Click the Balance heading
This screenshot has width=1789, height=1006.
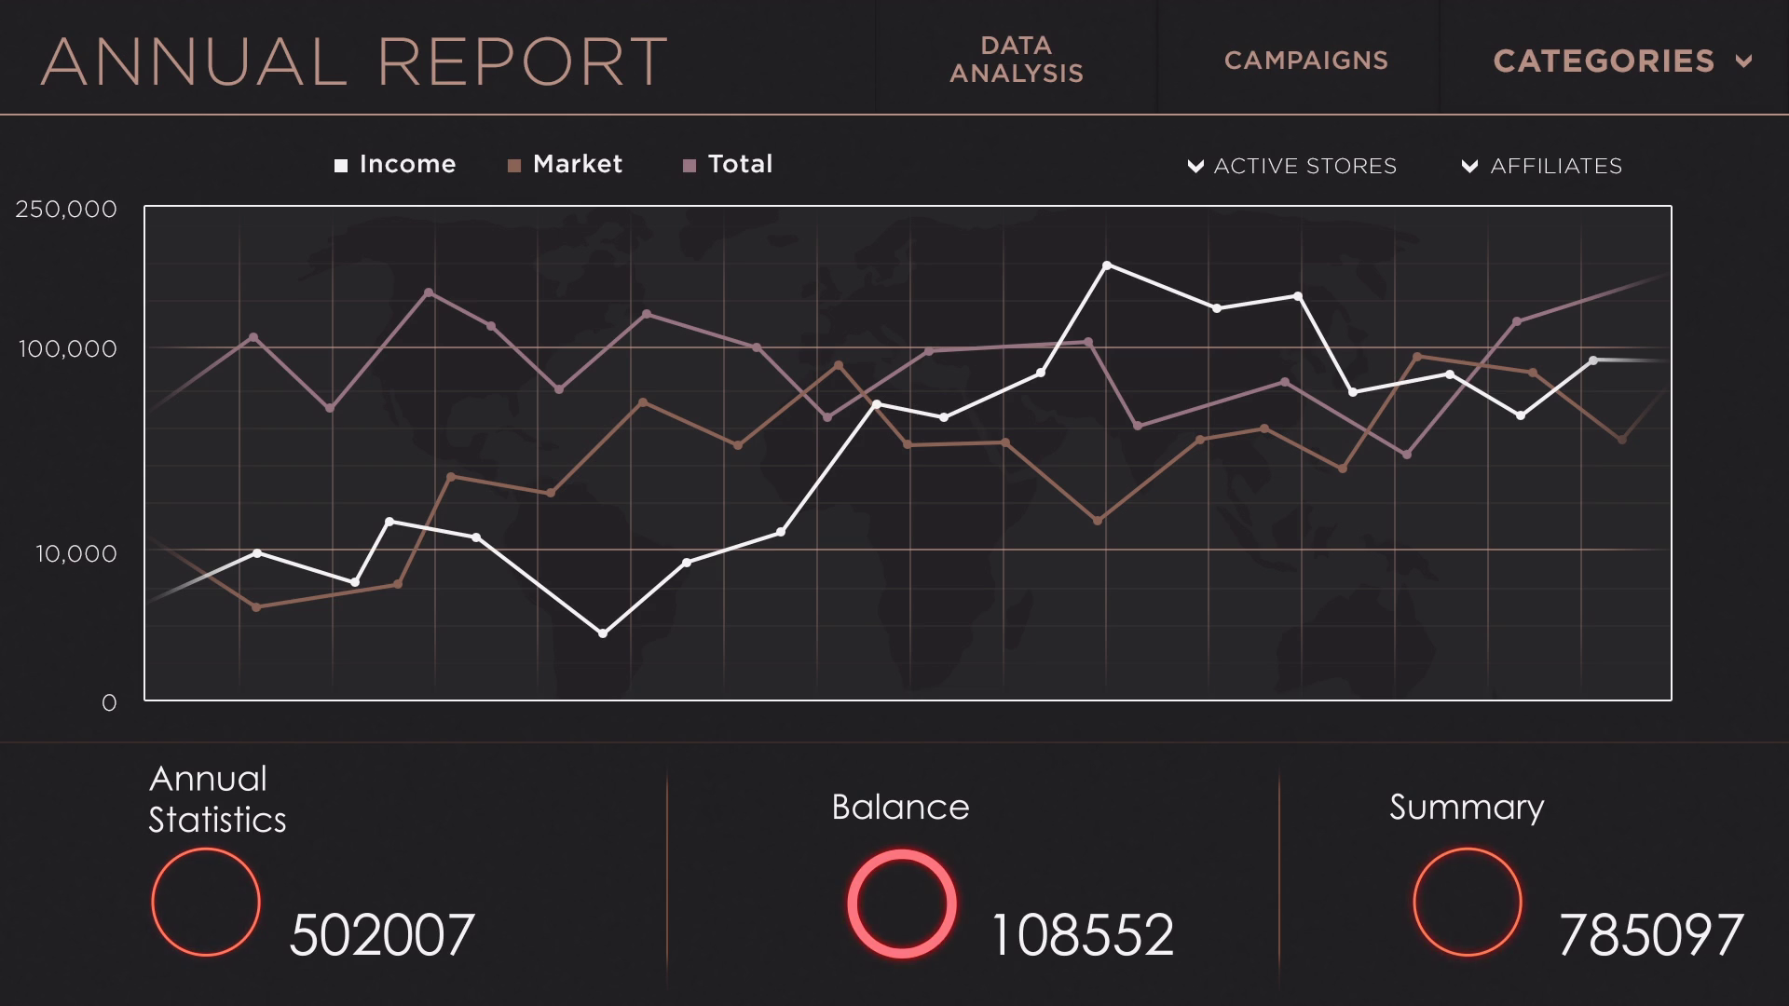pyautogui.click(x=900, y=807)
